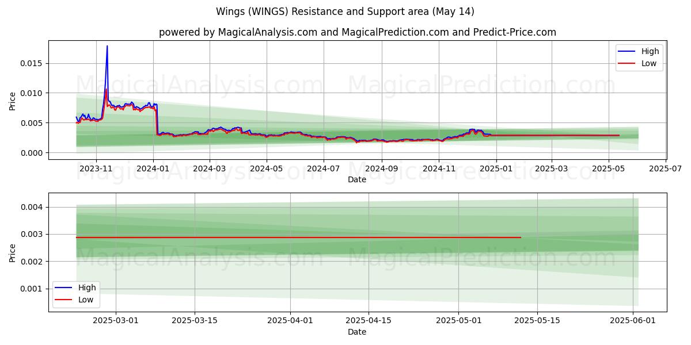Click the '2025-06-01' x-axis label on the bottom chart
691x345 pixels.
(x=633, y=321)
